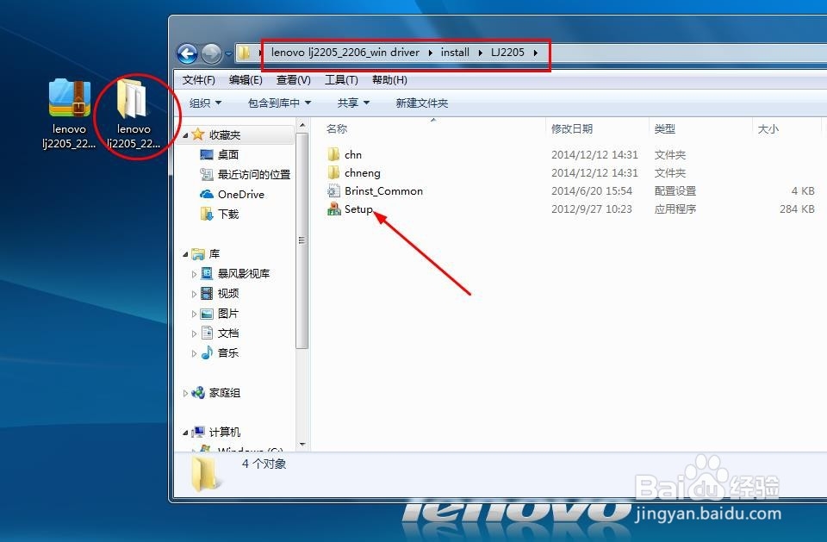Open the 共享 dropdown menu
The width and height of the screenshot is (827, 542).
point(351,103)
